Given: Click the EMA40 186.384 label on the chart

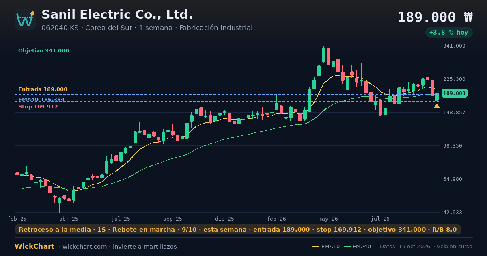Looking at the screenshot, I should pos(41,100).
